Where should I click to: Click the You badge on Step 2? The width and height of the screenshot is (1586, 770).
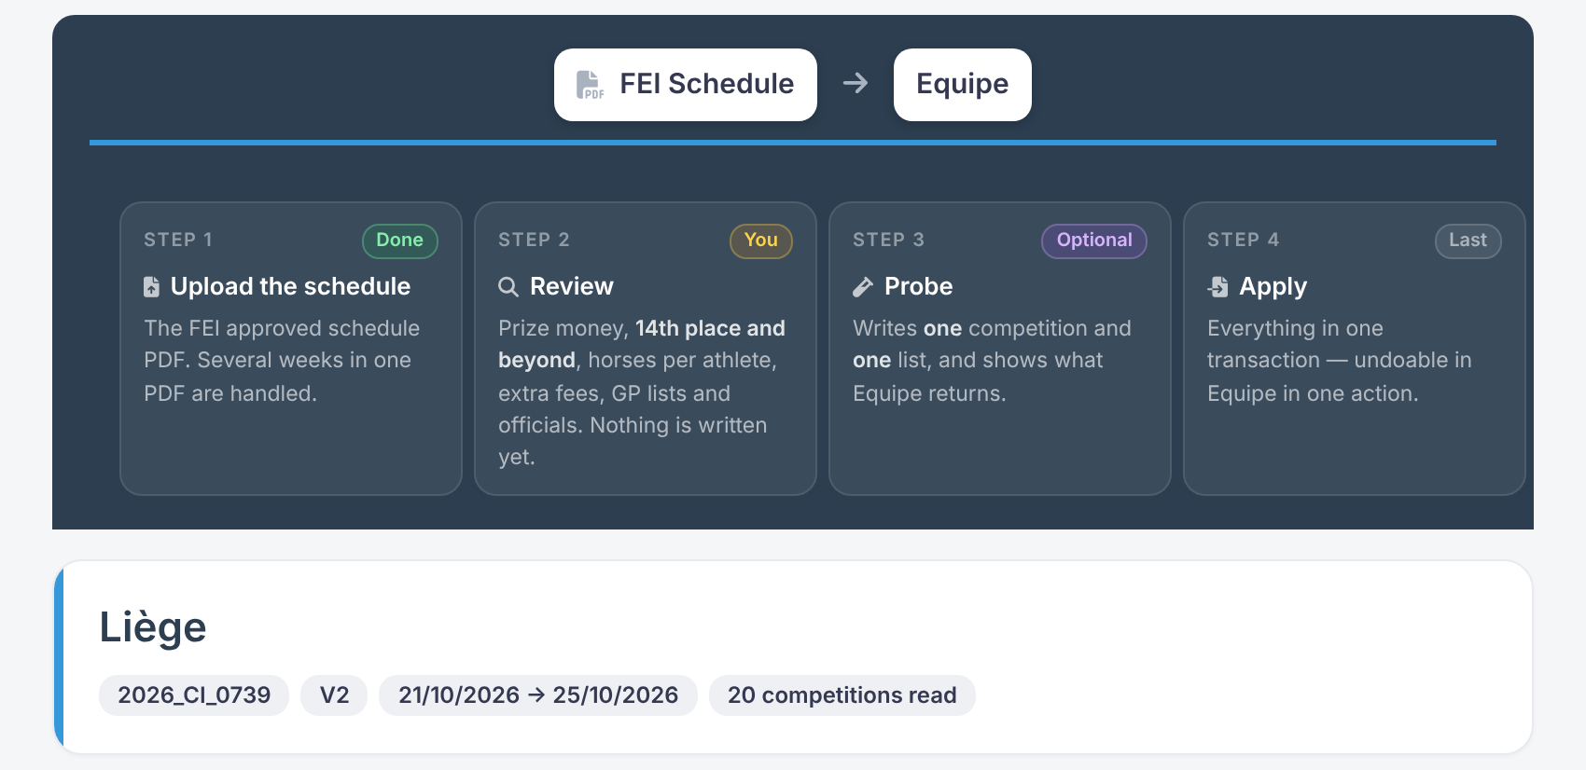(761, 241)
